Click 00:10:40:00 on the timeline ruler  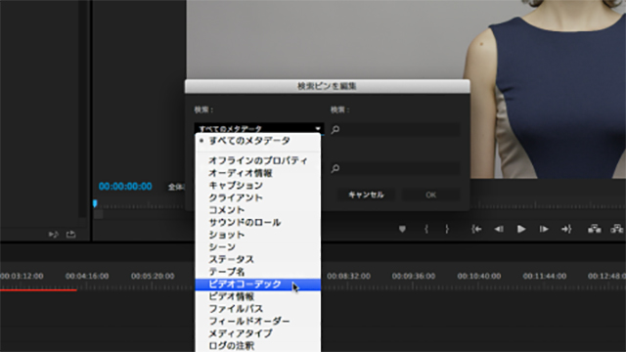(479, 276)
